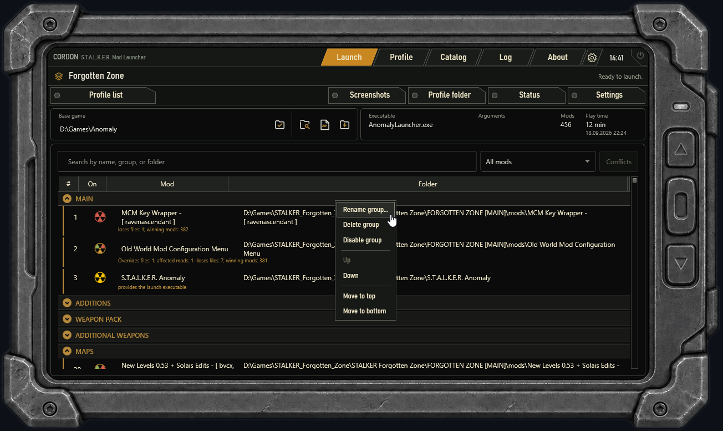Click the mod list vertical scrollbar thumb
The width and height of the screenshot is (723, 431).
tap(634, 180)
